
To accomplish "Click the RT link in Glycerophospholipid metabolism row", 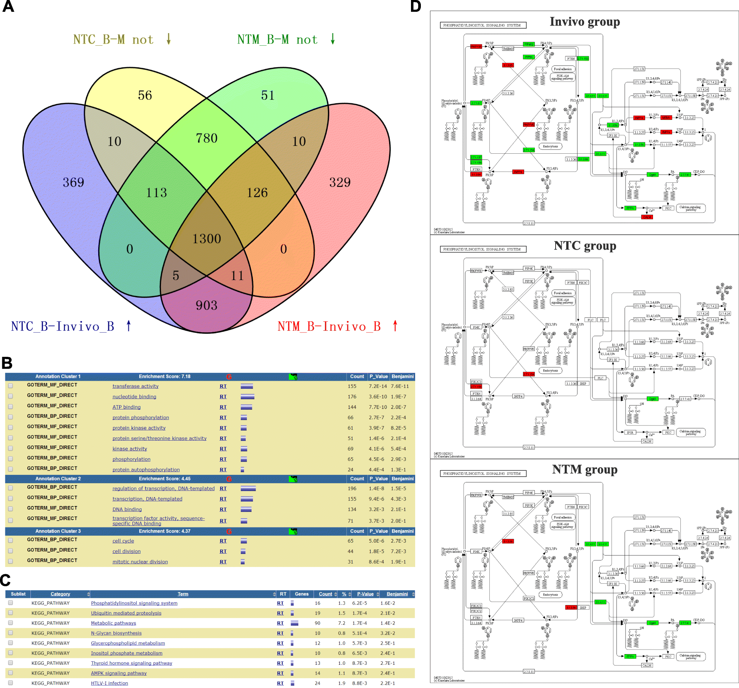I will (x=280, y=643).
